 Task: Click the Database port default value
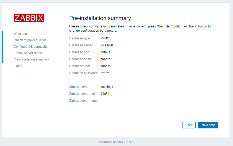pos(105,52)
